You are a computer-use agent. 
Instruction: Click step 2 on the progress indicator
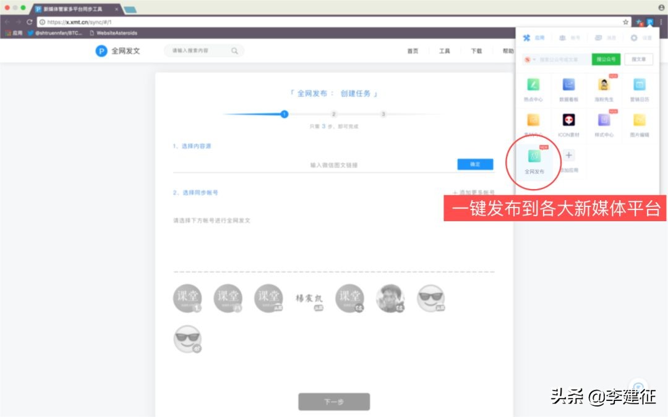(x=334, y=114)
